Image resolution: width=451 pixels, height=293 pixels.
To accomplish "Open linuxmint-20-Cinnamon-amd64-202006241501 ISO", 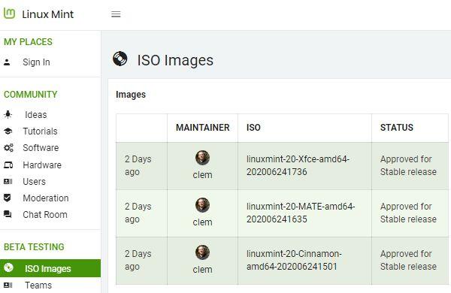I will click(294, 260).
